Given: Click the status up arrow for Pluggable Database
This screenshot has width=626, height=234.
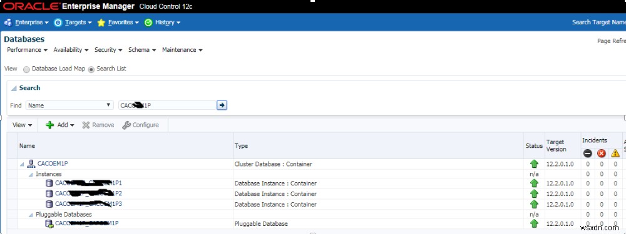Looking at the screenshot, I should pyautogui.click(x=534, y=223).
